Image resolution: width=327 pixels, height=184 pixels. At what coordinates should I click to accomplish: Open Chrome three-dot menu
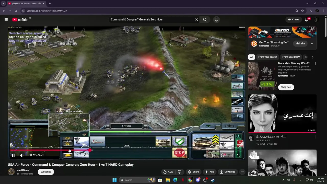pos(323,11)
